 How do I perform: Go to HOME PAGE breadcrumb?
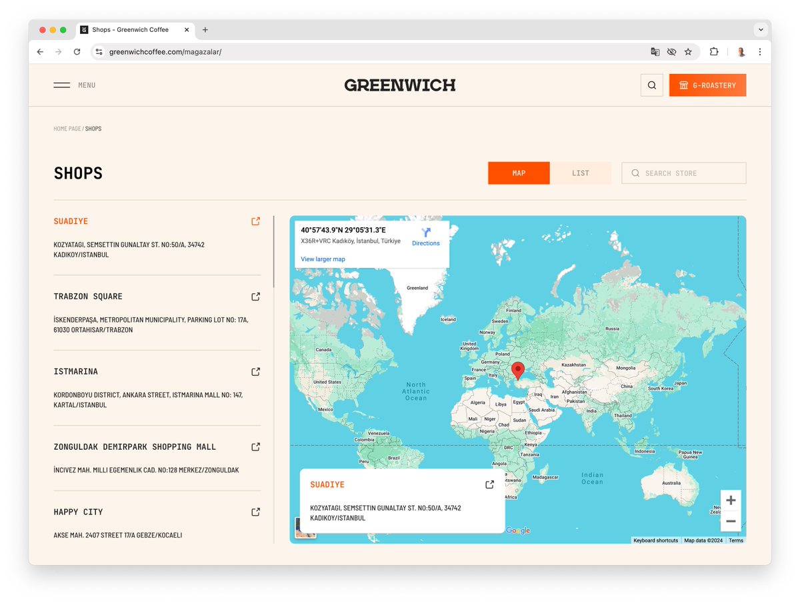click(67, 129)
